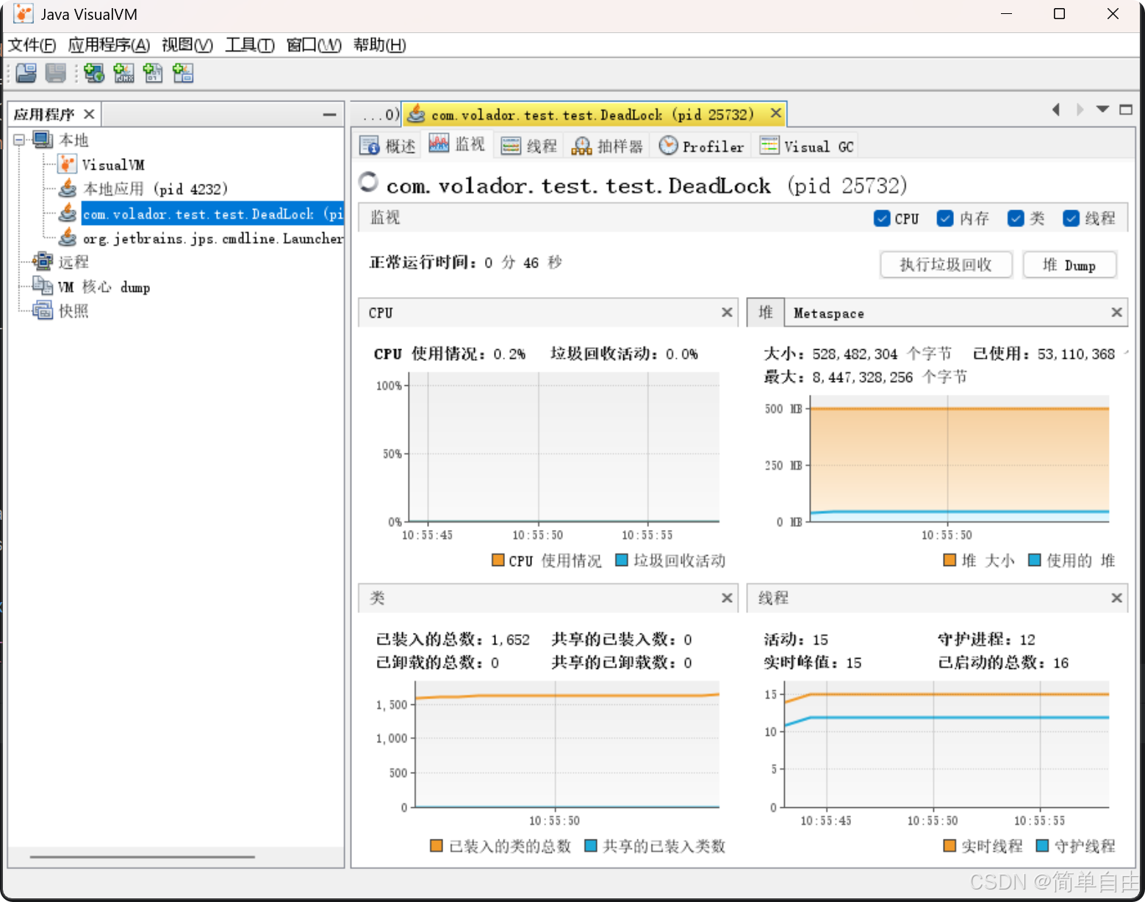Uncheck the CPU monitoring checkbox
This screenshot has width=1145, height=902.
pos(882,218)
